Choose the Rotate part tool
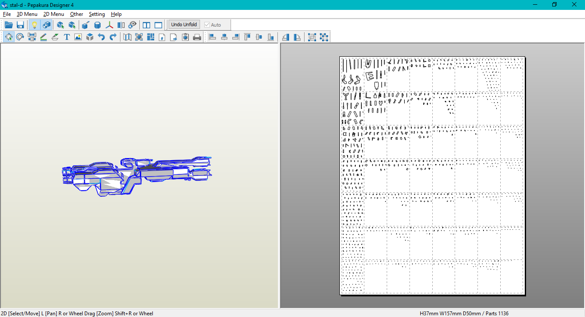This screenshot has height=317, width=585. pyautogui.click(x=20, y=37)
